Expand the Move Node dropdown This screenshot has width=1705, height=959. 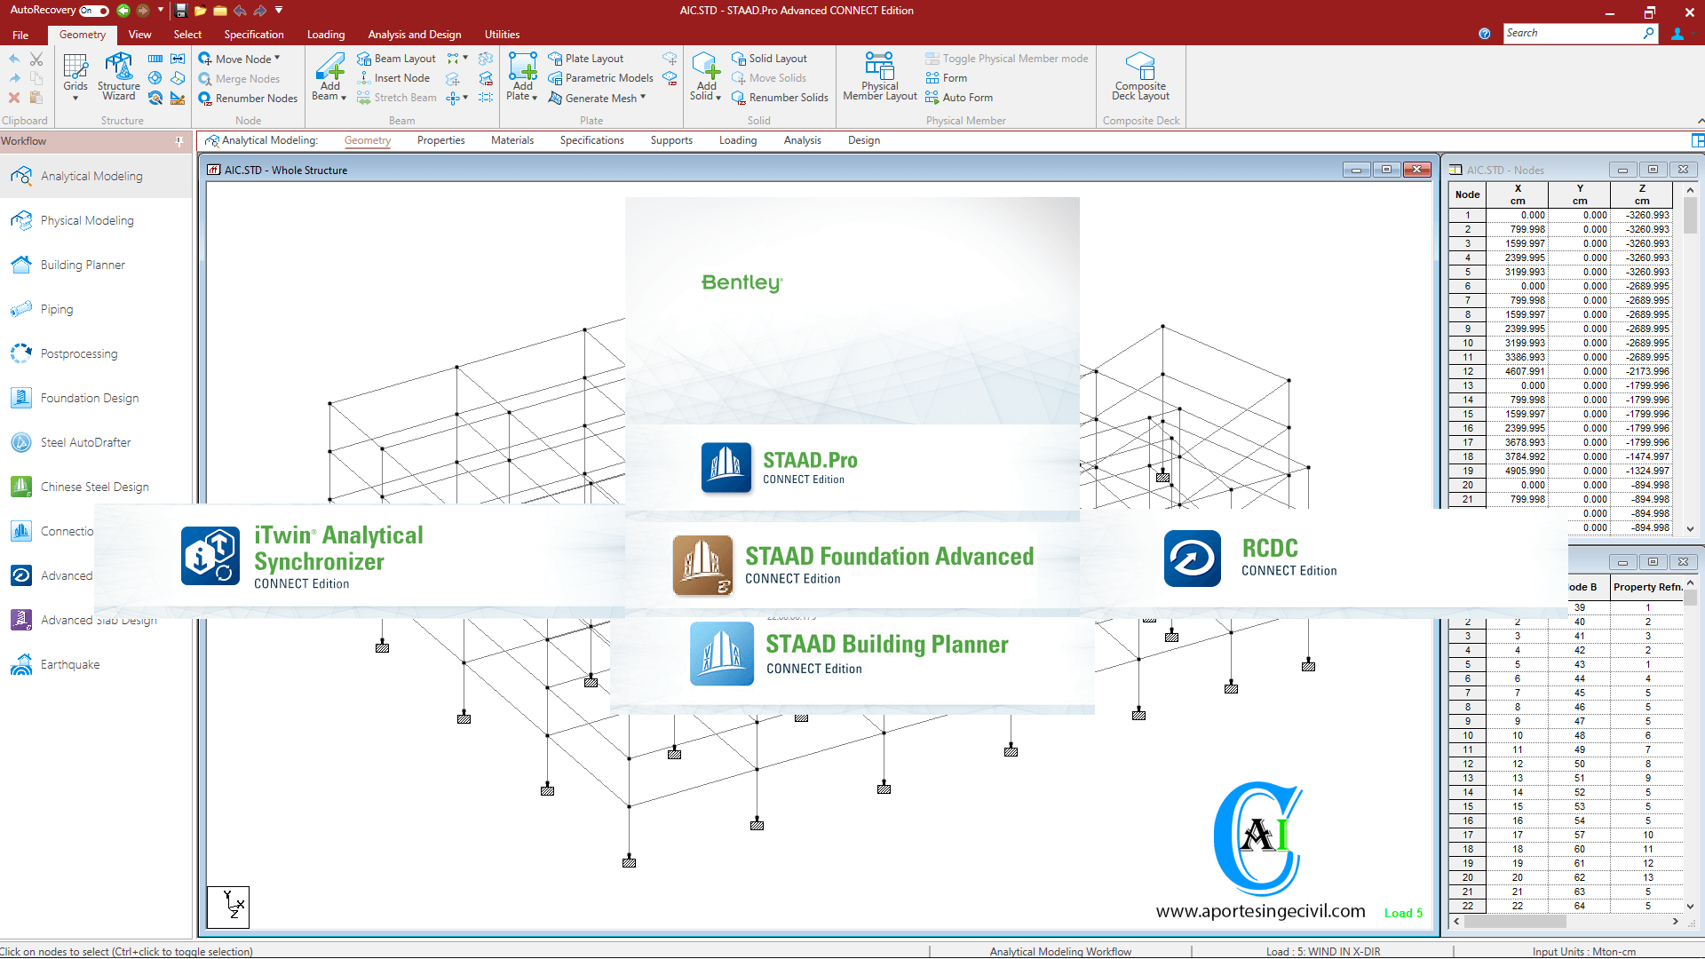click(277, 59)
